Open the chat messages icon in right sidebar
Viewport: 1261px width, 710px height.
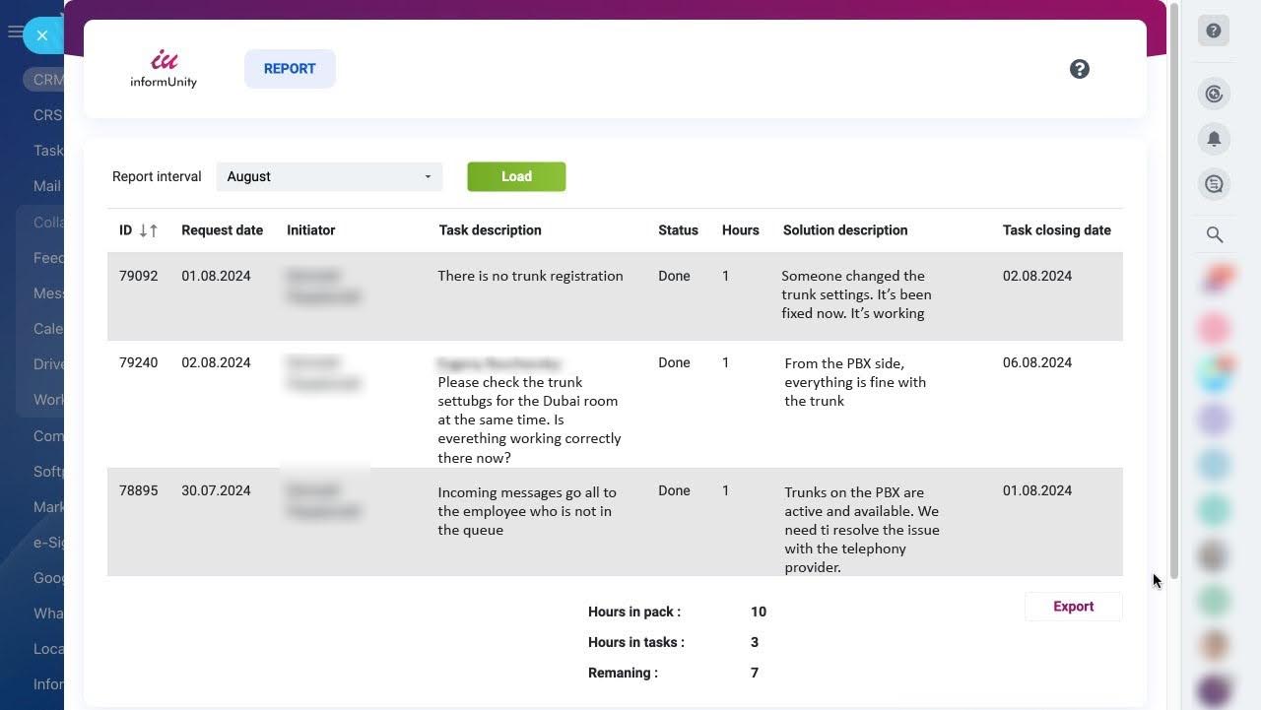click(1214, 183)
